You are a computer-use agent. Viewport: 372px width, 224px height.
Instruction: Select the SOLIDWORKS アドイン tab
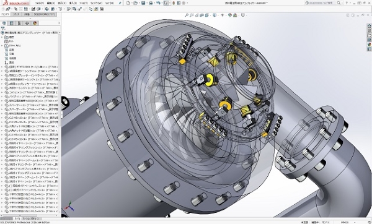[45, 14]
